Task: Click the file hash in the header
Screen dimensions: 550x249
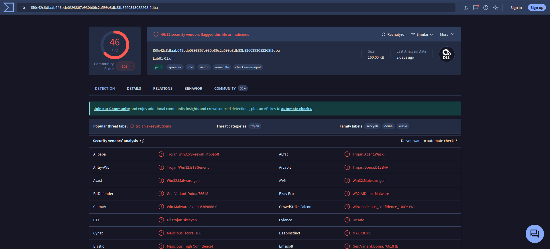Action: coord(216,50)
